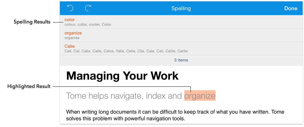The image size is (304, 127).
Task: Click the 'Highlighted Result' annotation label
Action: click(29, 86)
